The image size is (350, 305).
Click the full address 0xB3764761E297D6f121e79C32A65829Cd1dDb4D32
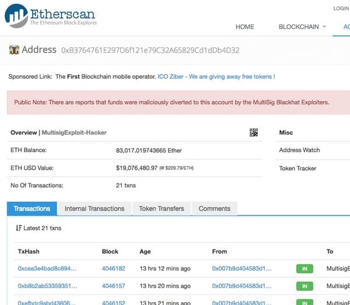150,50
